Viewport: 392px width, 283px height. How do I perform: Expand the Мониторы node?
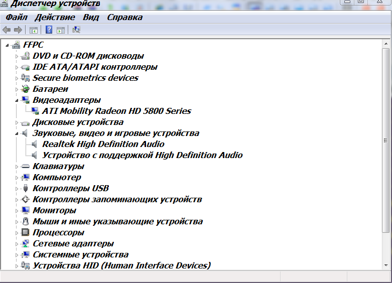17,211
